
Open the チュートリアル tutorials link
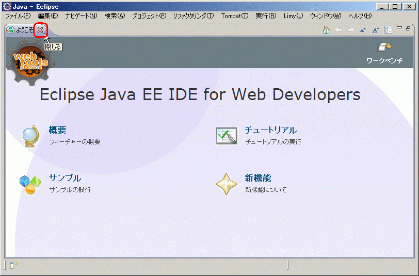click(271, 130)
